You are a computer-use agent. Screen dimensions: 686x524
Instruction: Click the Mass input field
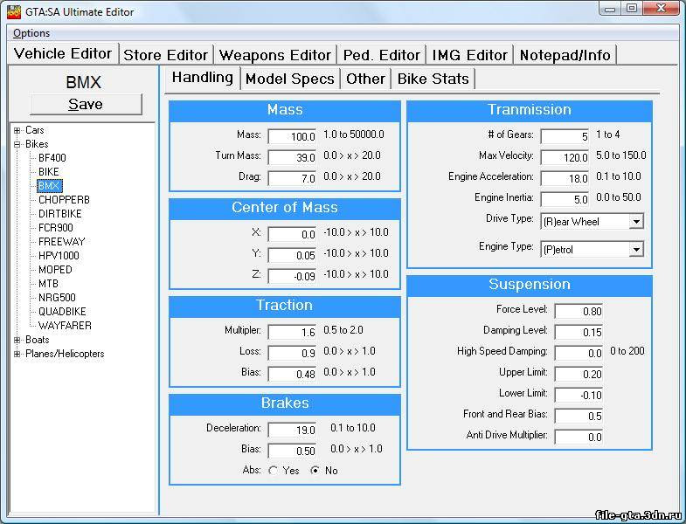tap(292, 136)
